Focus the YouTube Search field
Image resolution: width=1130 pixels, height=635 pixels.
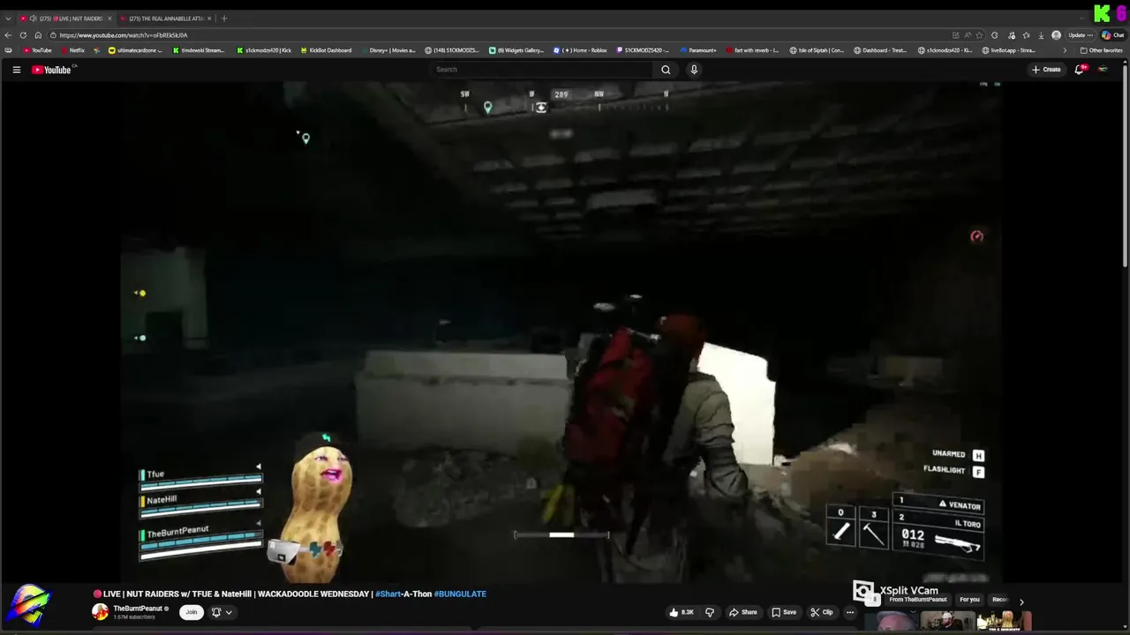point(543,70)
